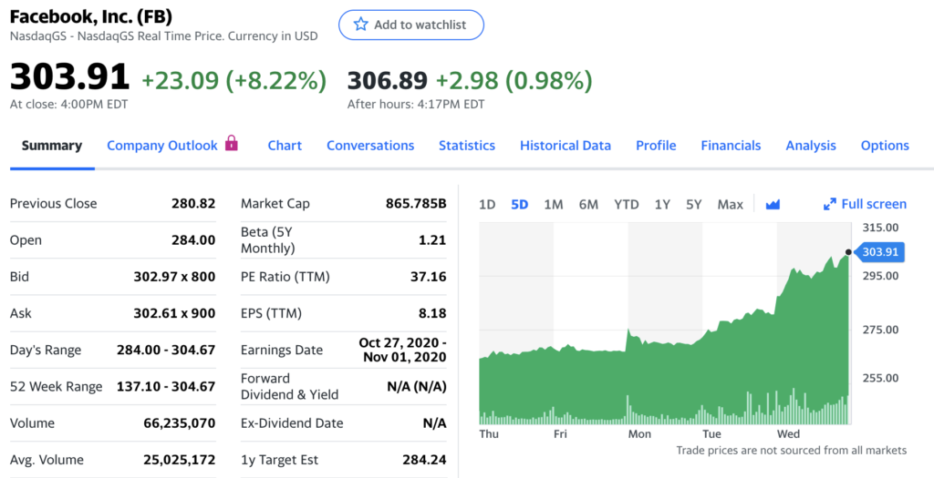This screenshot has height=478, width=934.
Task: Open the Options tab
Action: 885,146
